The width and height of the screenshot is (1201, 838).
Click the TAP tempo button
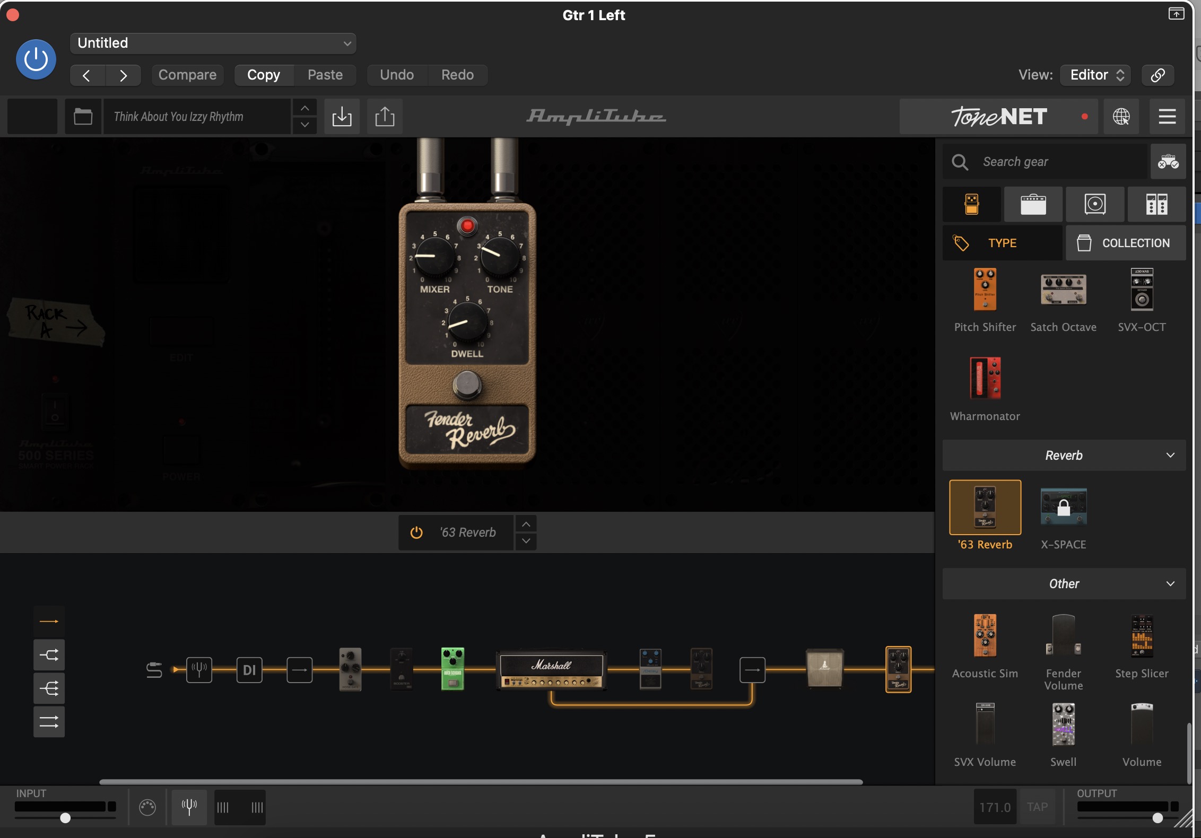[1037, 807]
